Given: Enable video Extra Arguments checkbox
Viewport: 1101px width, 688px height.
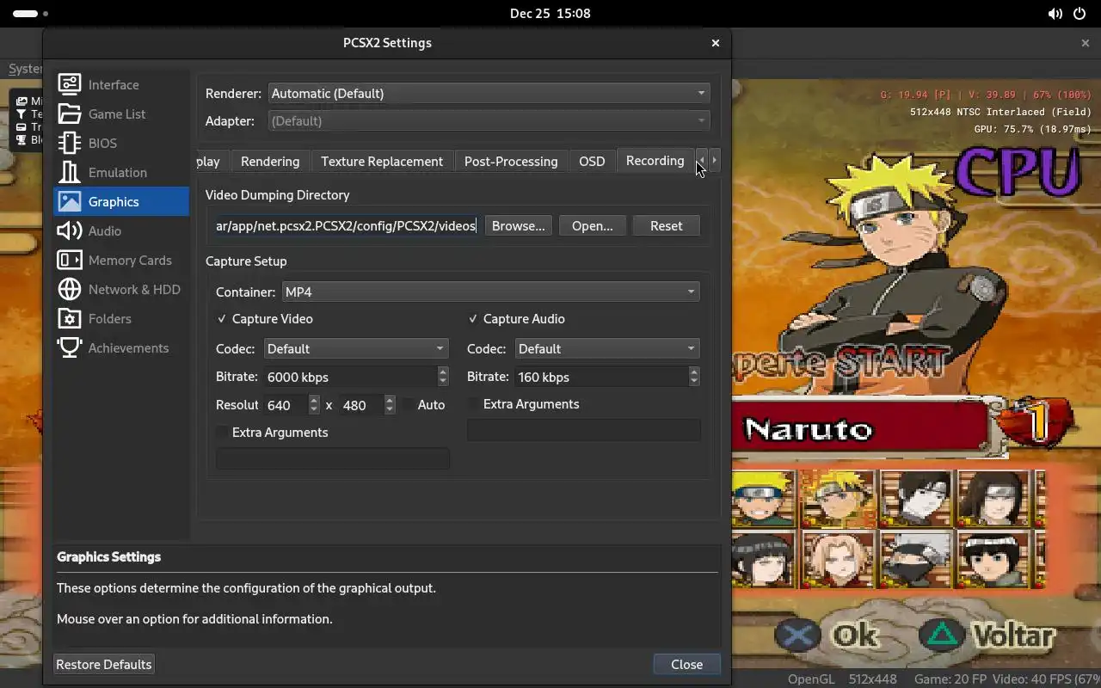Looking at the screenshot, I should click(x=222, y=432).
